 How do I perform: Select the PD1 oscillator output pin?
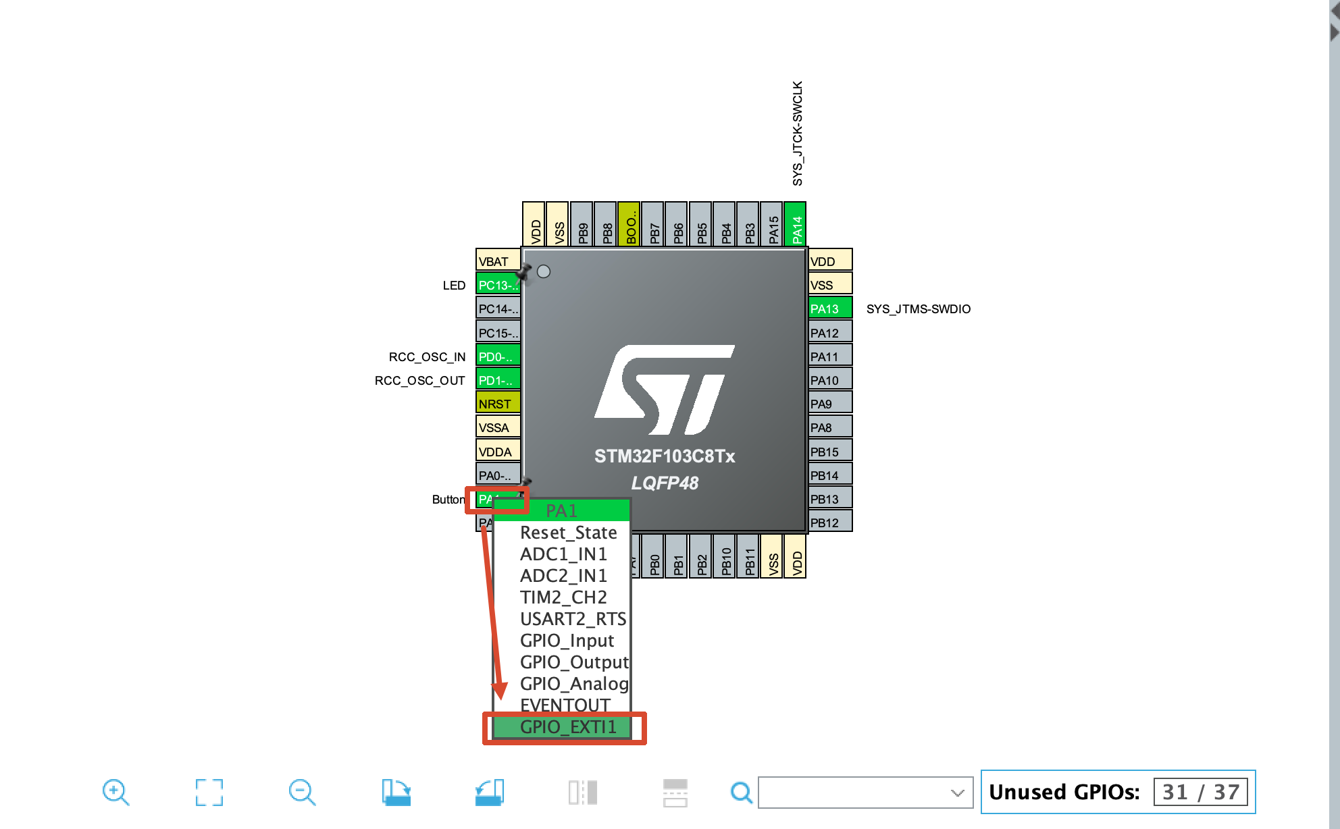point(498,380)
